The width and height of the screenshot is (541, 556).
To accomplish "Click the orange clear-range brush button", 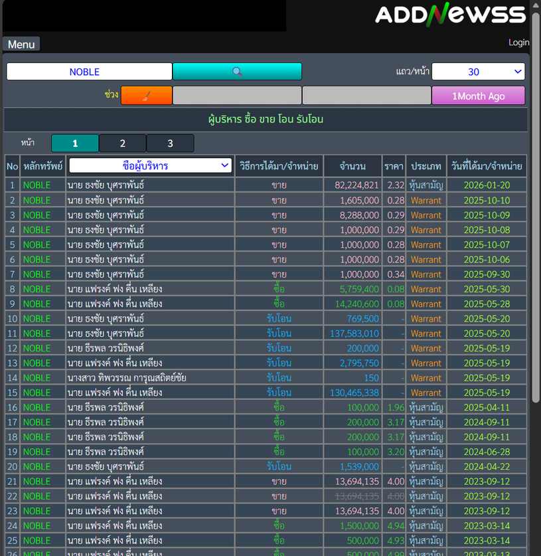I will coord(146,96).
